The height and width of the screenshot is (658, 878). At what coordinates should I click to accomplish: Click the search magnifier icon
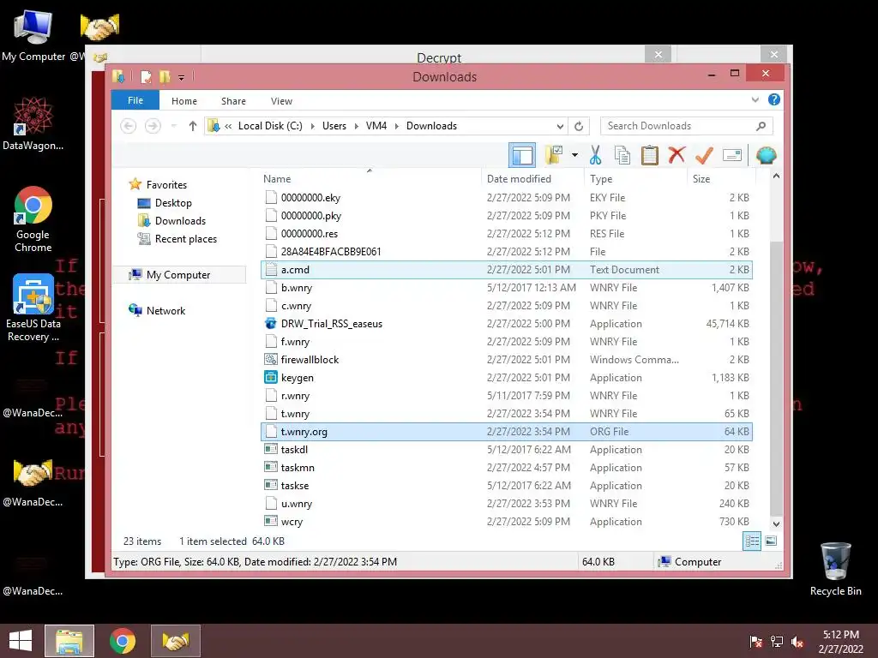pyautogui.click(x=761, y=126)
